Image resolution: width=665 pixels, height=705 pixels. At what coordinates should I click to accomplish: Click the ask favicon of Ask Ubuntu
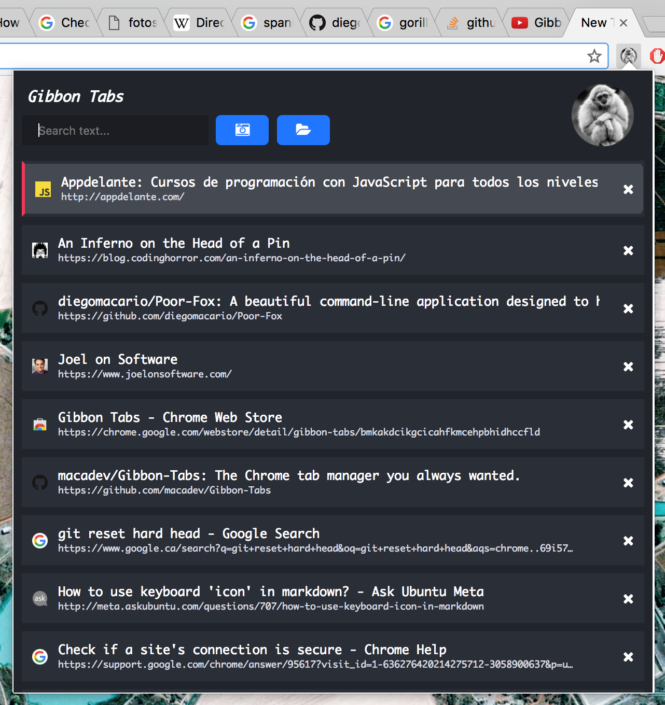[40, 599]
